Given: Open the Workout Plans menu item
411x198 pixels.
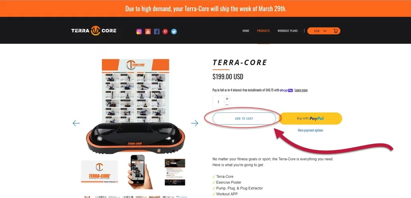Looking at the screenshot, I should [287, 31].
